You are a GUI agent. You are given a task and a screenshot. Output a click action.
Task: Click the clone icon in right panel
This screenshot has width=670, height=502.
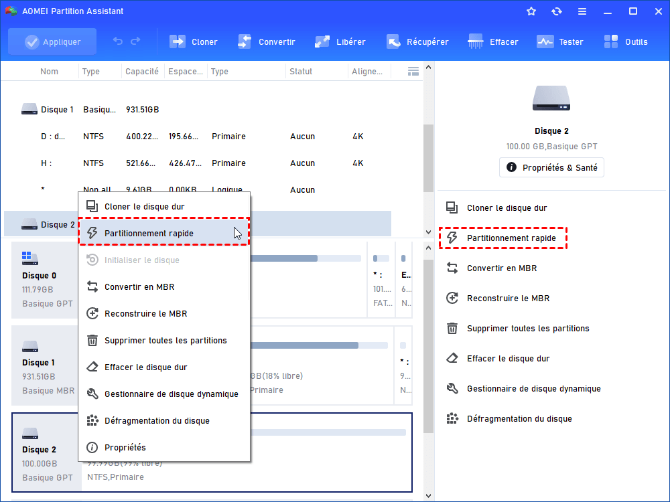point(452,208)
